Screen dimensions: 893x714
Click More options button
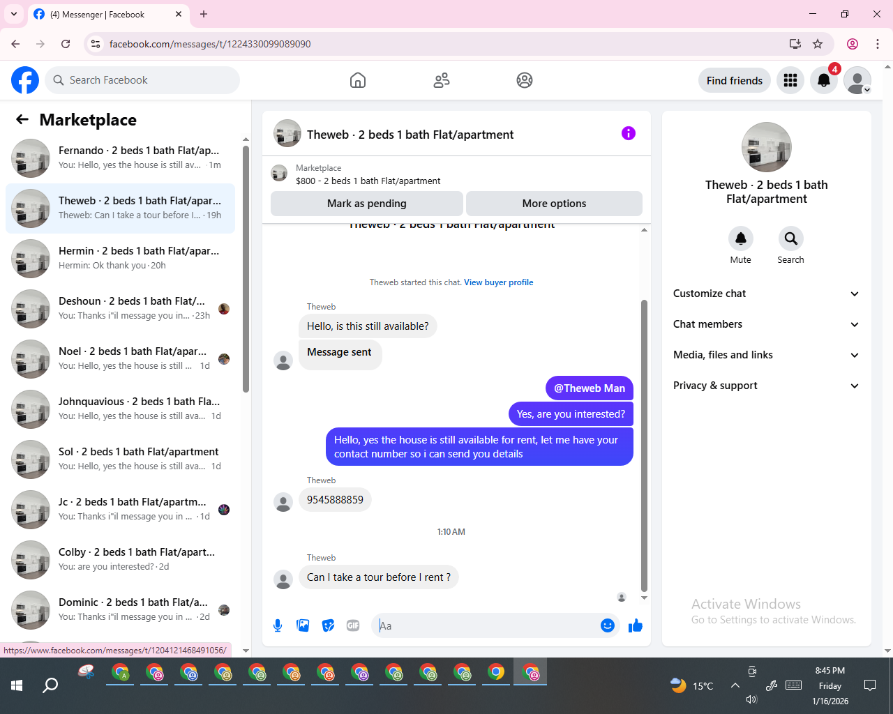coord(554,204)
